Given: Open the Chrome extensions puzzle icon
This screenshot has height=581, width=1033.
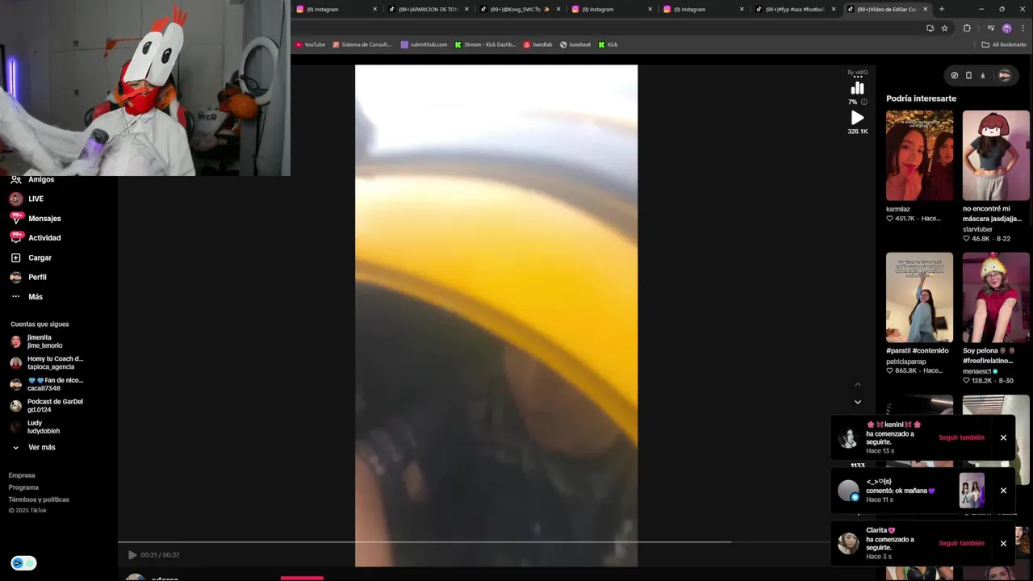Looking at the screenshot, I should click(x=967, y=28).
